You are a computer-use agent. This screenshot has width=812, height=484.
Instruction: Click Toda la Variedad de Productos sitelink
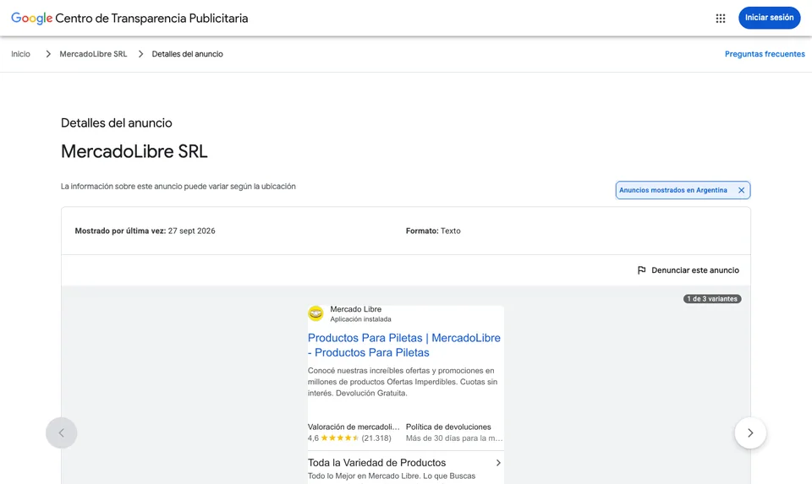(376, 463)
